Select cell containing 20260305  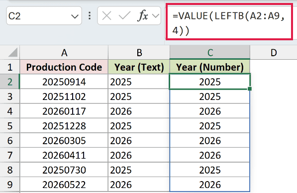pos(64,141)
